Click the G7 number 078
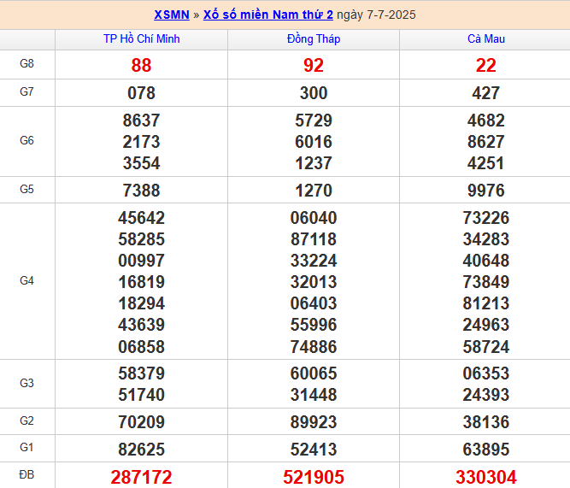This screenshot has width=570, height=488. click(x=141, y=93)
